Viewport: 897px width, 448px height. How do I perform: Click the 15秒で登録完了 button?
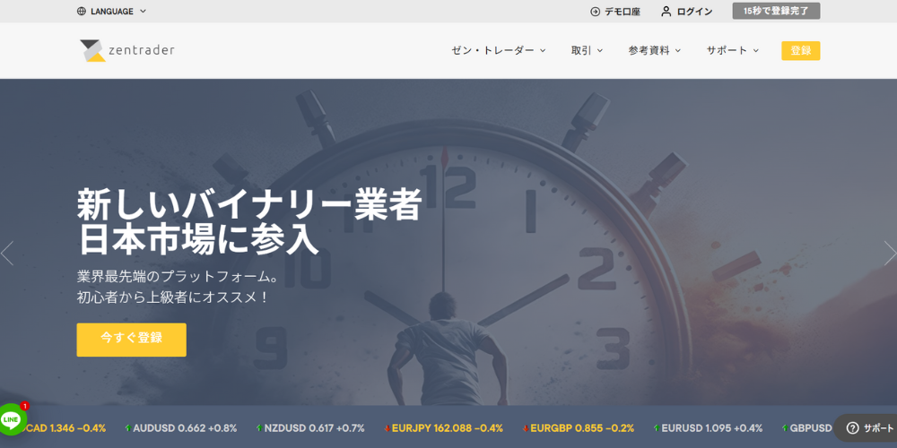pos(776,11)
